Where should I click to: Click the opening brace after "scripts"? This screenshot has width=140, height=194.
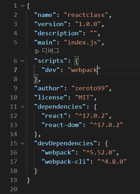(x=77, y=61)
